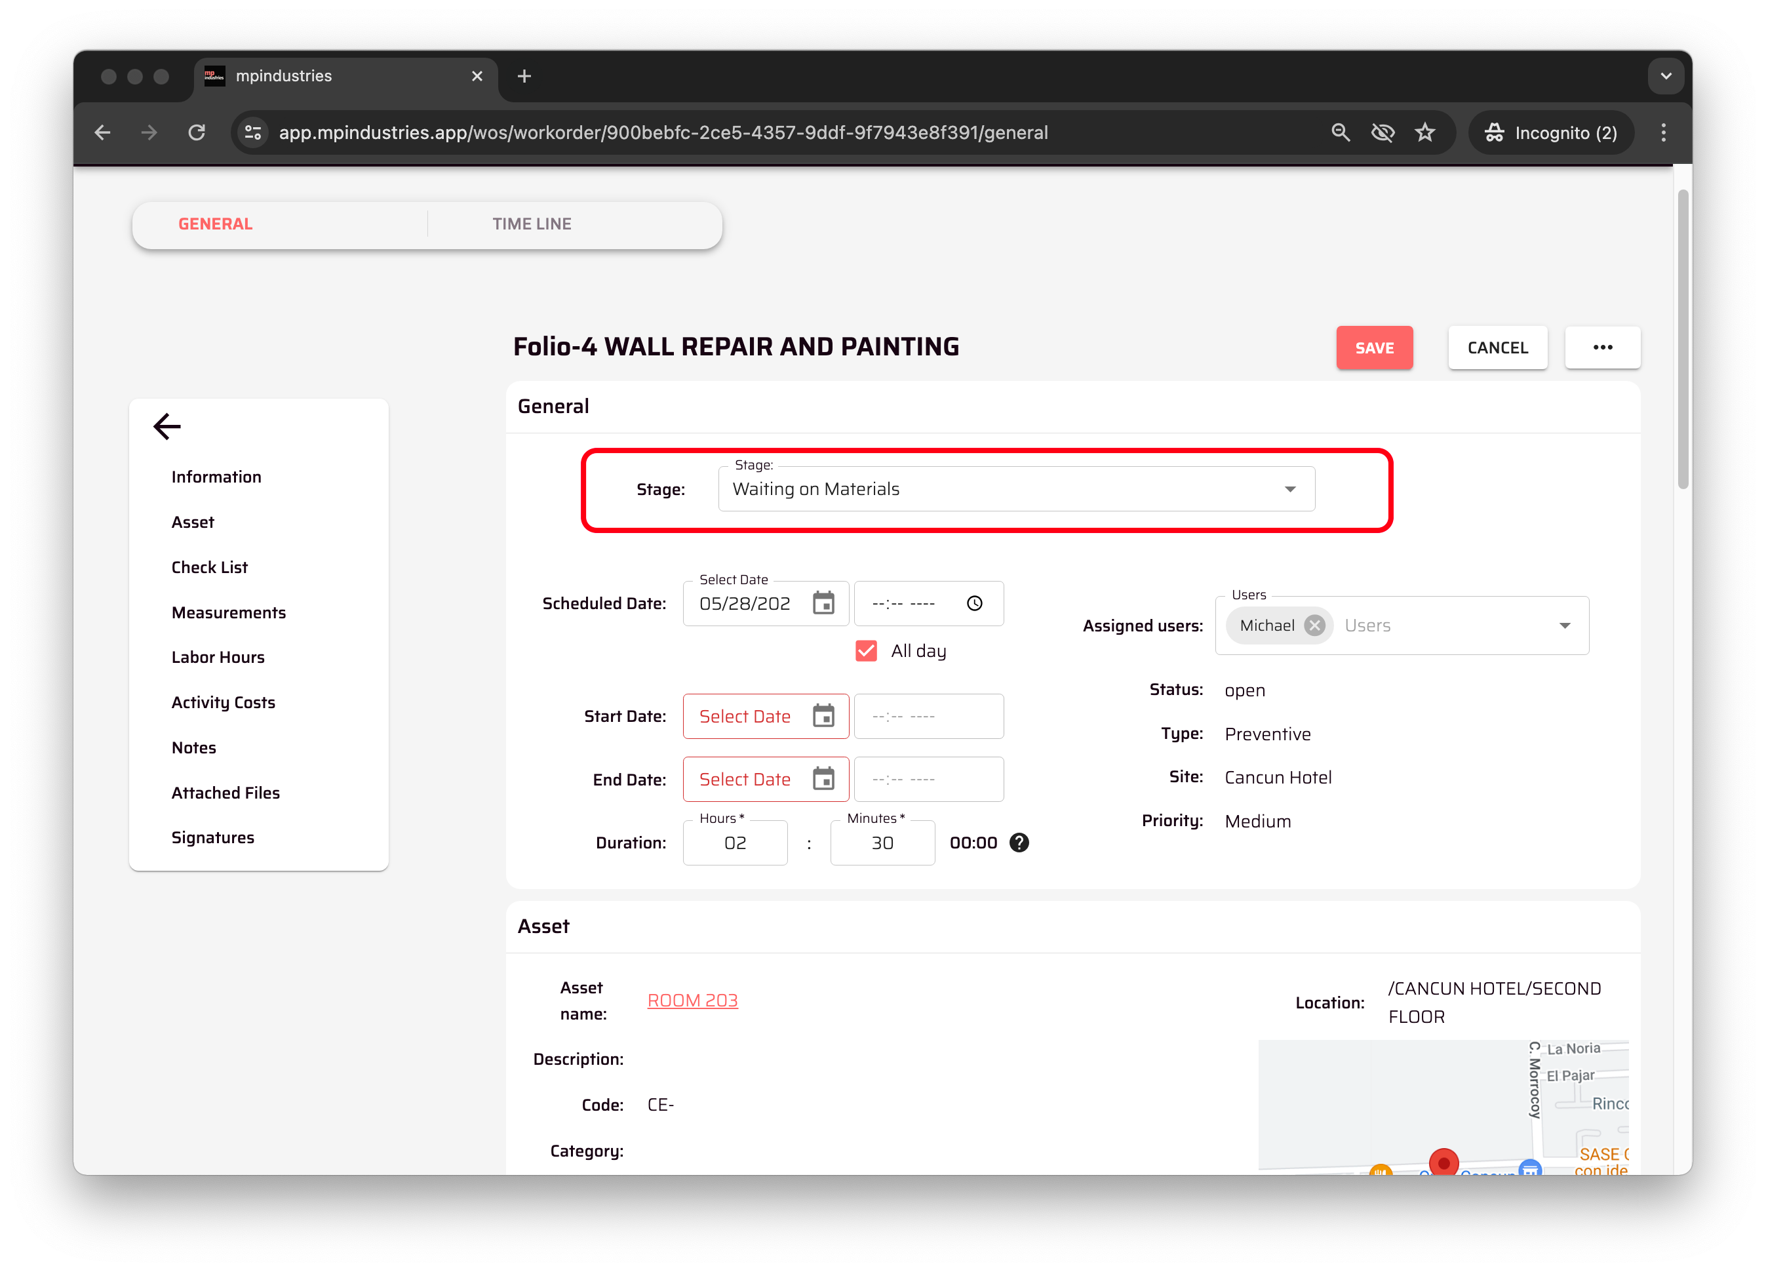Uncheck the All day checkbox
This screenshot has height=1272, width=1766.
[x=866, y=650]
